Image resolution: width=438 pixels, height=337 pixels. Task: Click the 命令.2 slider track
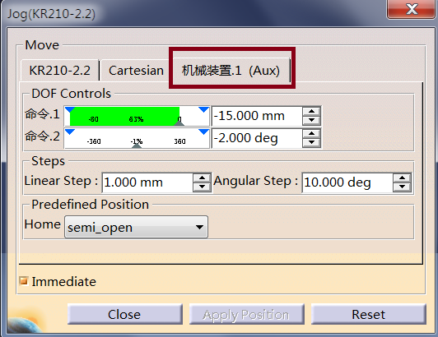(137, 138)
